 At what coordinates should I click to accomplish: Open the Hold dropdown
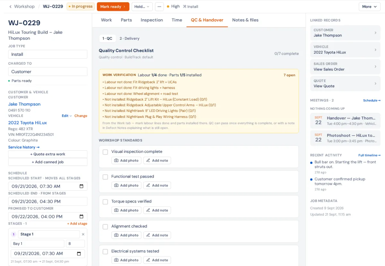coord(142,6)
